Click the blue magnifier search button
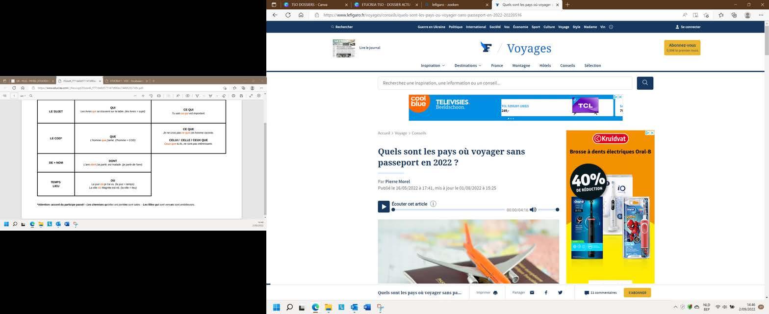The height and width of the screenshot is (314, 769). point(645,83)
